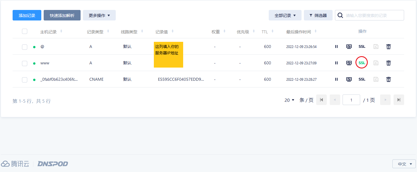This screenshot has width=417, height=172.
Task: Go to the last page of records
Action: click(399, 100)
